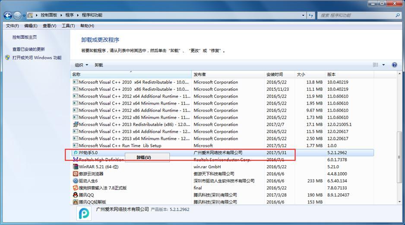Choose 卸载(U) in the context menu
This screenshot has height=225, width=405.
click(x=147, y=157)
